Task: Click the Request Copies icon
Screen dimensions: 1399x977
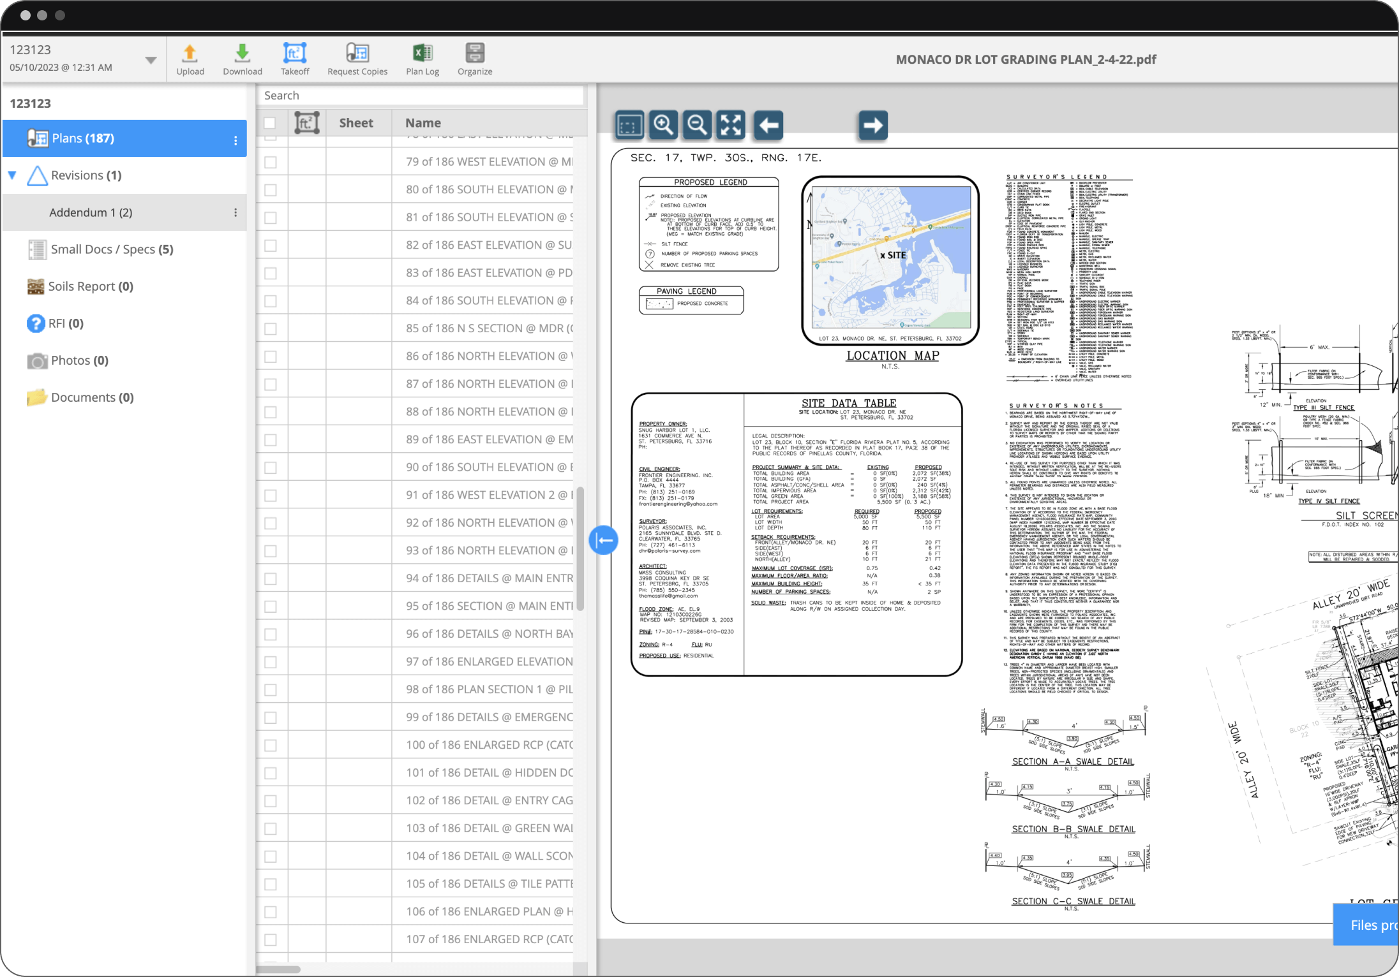Action: (x=357, y=54)
